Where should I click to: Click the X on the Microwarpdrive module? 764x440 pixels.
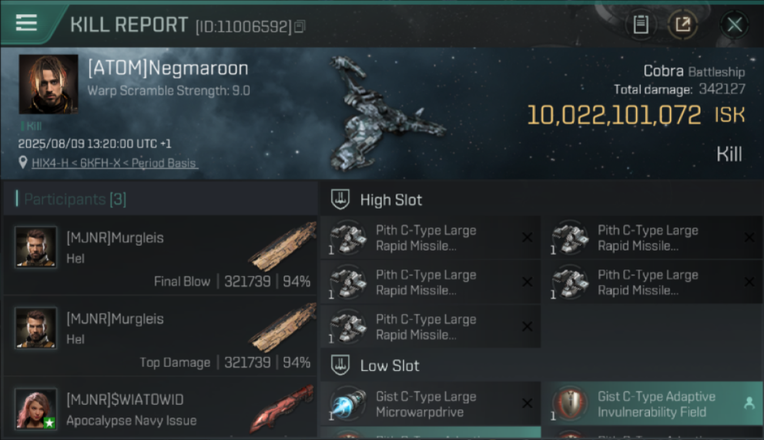pos(527,404)
